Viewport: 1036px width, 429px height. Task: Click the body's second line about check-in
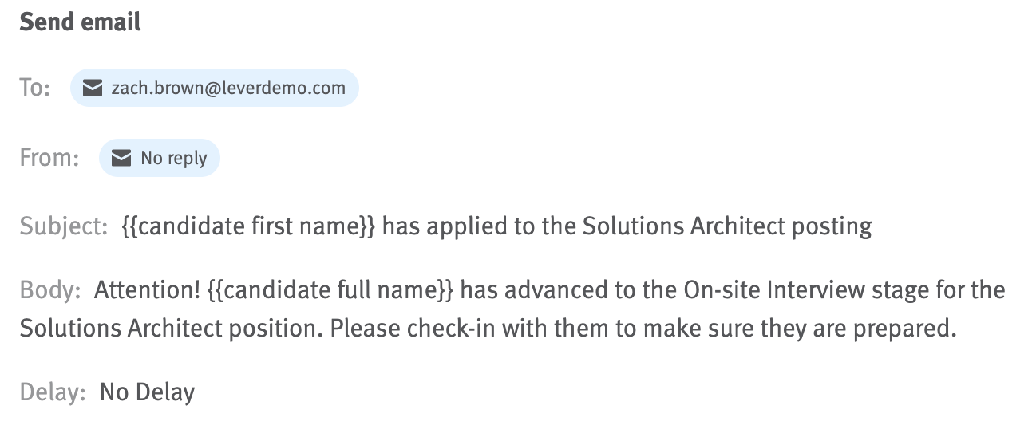click(x=488, y=329)
